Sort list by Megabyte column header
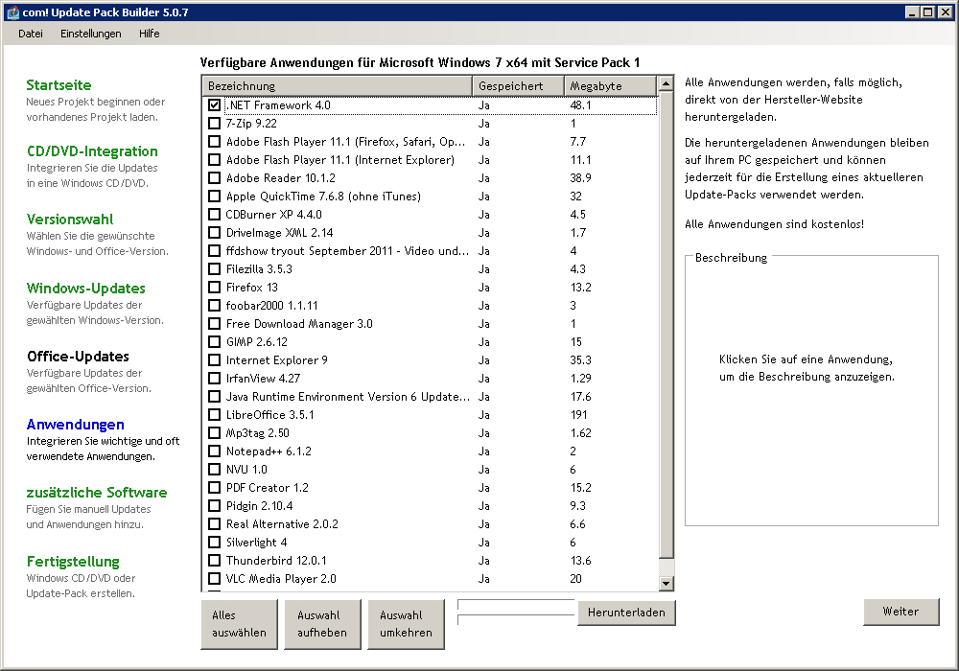The image size is (959, 671). click(610, 86)
